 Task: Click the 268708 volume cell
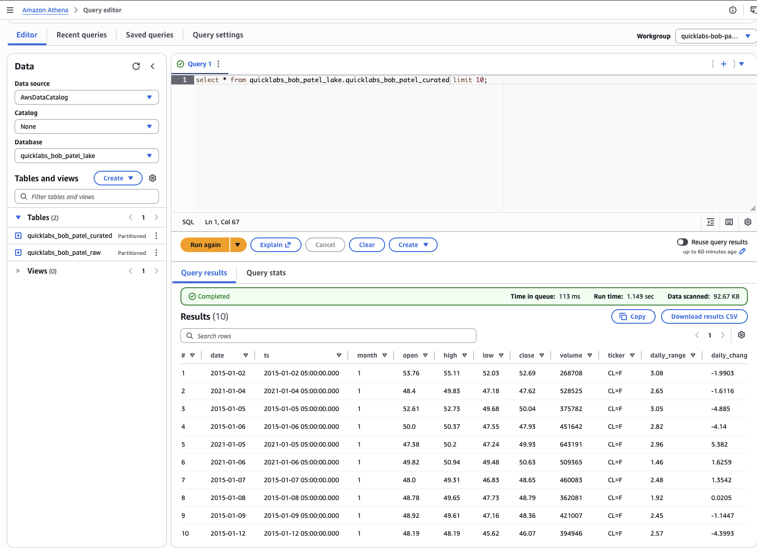571,373
